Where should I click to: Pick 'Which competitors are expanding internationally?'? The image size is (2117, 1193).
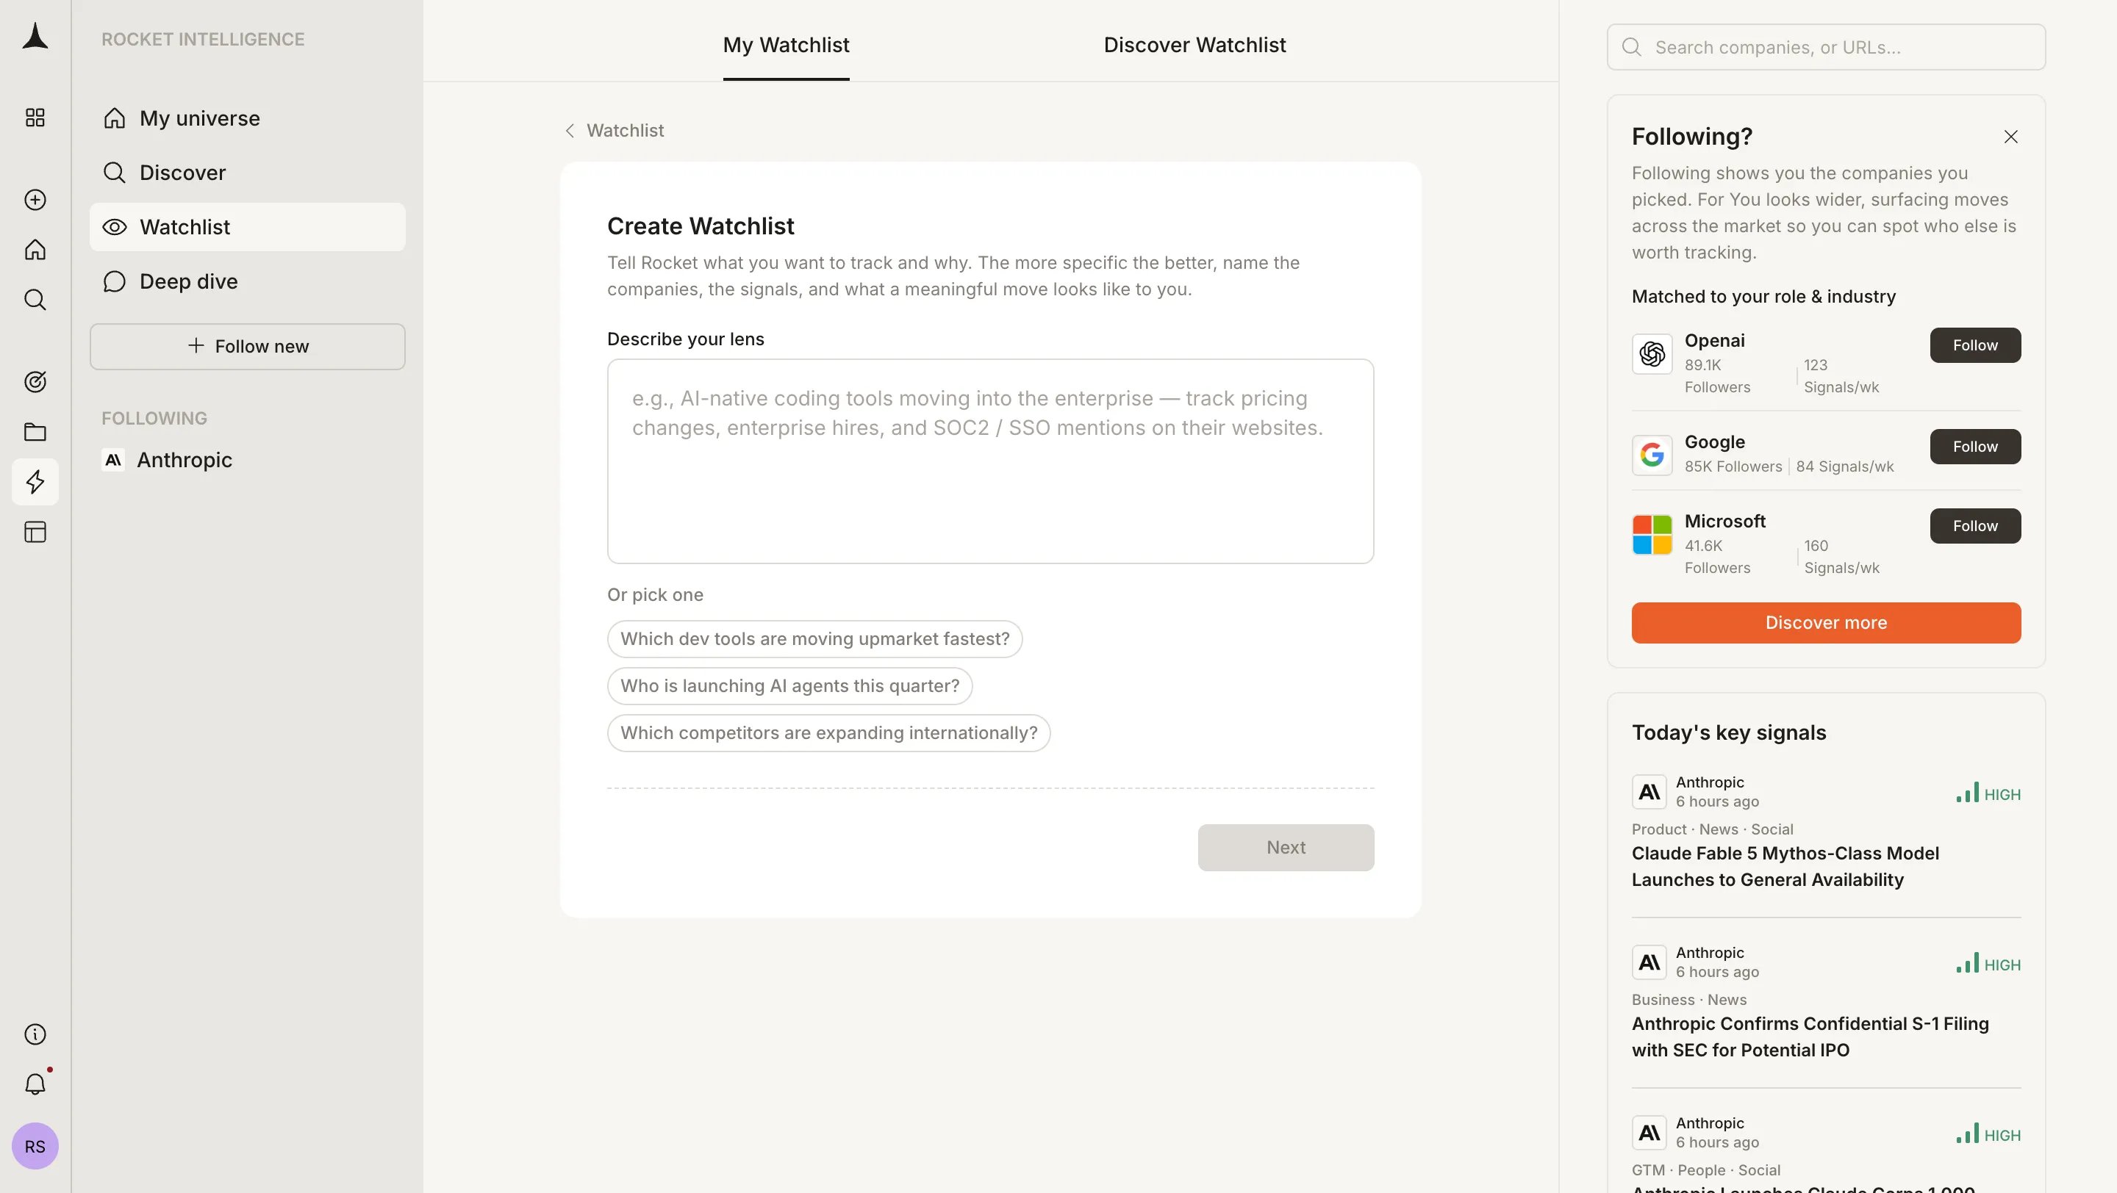828,733
